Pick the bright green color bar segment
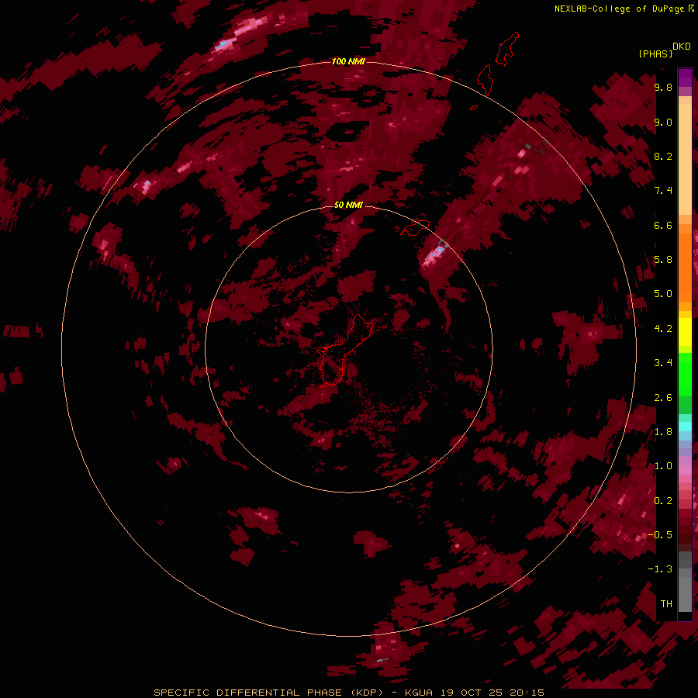 pos(685,374)
